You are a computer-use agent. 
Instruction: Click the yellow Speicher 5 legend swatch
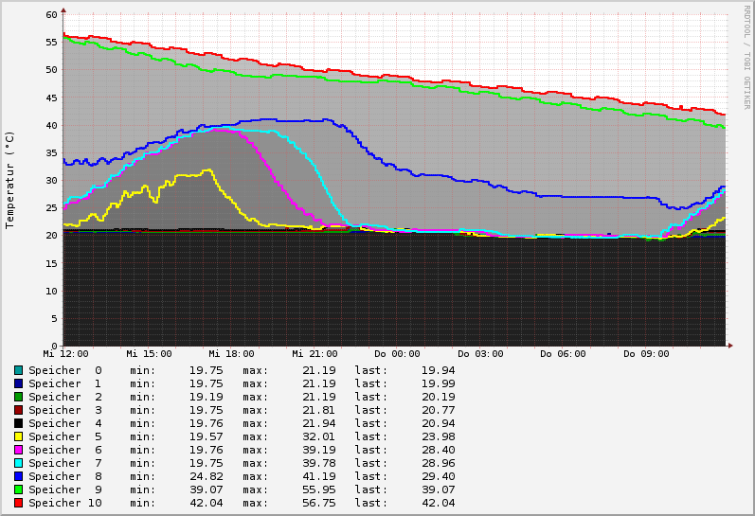(18, 436)
